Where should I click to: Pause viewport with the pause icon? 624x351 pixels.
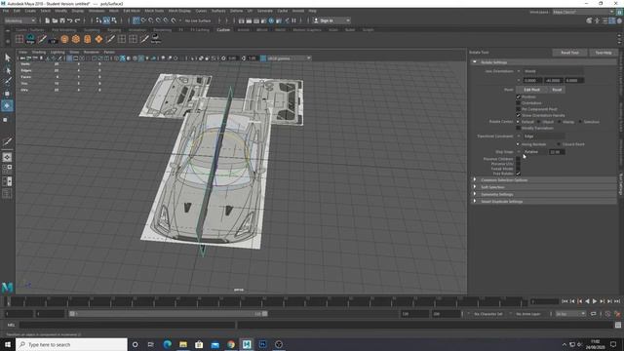point(294,20)
